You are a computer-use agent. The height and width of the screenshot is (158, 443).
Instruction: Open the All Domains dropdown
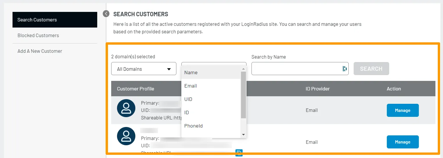(x=144, y=69)
